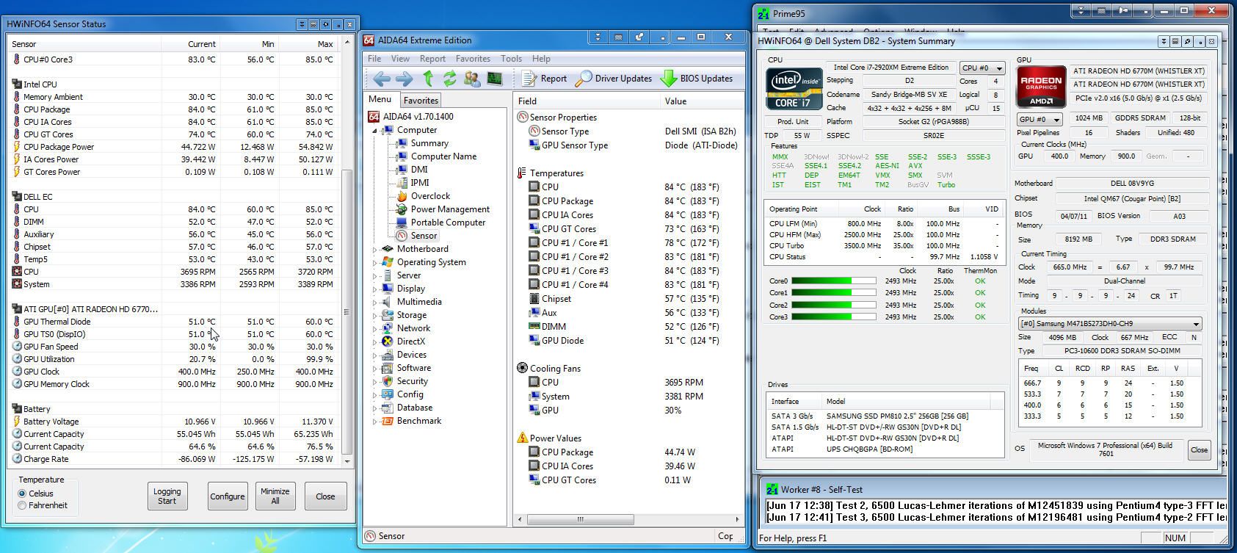Go forward in AIDA64 toolbar

click(404, 79)
